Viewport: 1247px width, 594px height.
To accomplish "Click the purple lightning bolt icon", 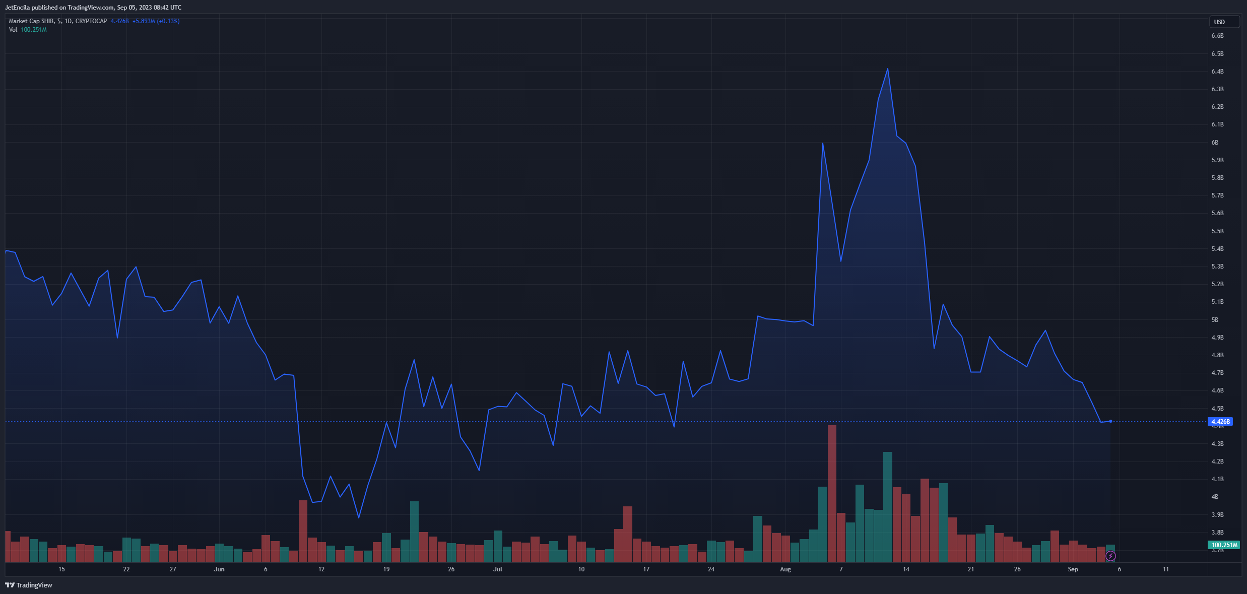I will pyautogui.click(x=1110, y=556).
